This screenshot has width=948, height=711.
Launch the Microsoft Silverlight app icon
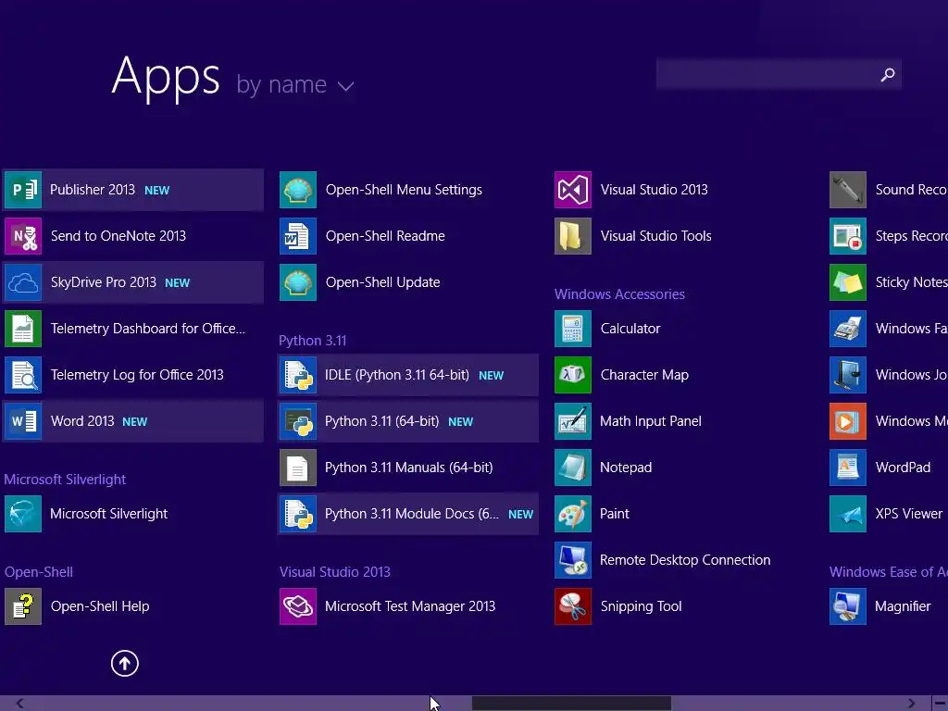[x=23, y=514]
